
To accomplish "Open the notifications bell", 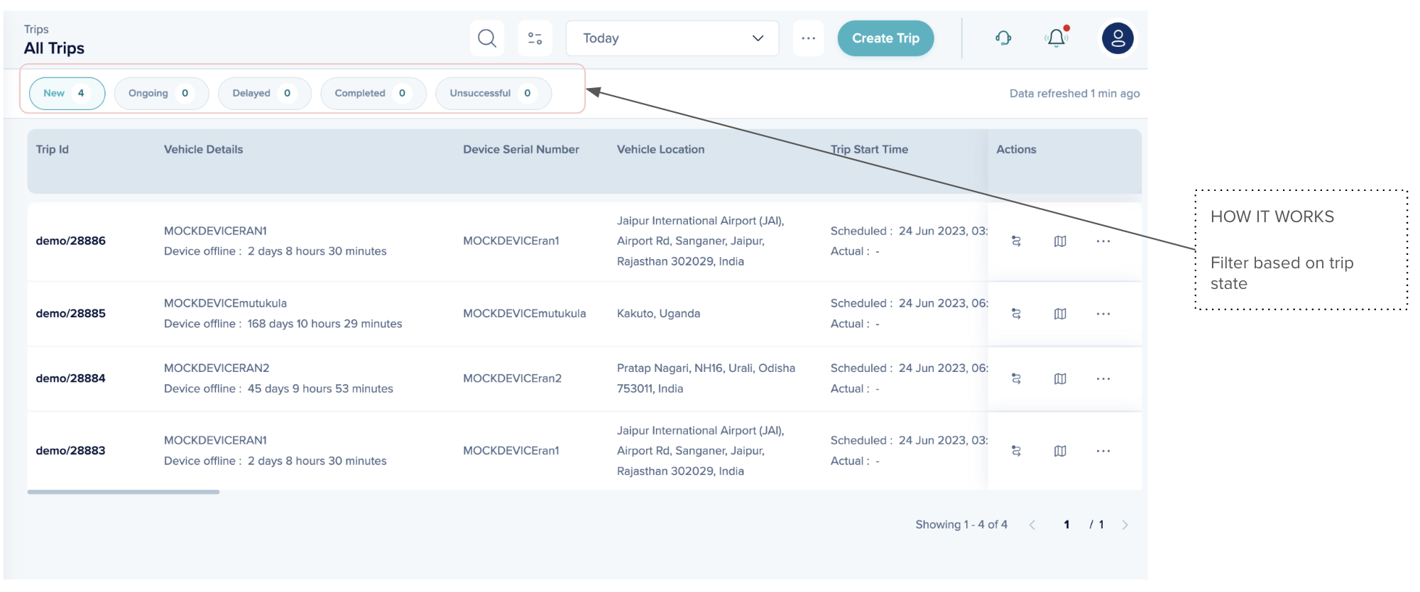I will 1056,38.
